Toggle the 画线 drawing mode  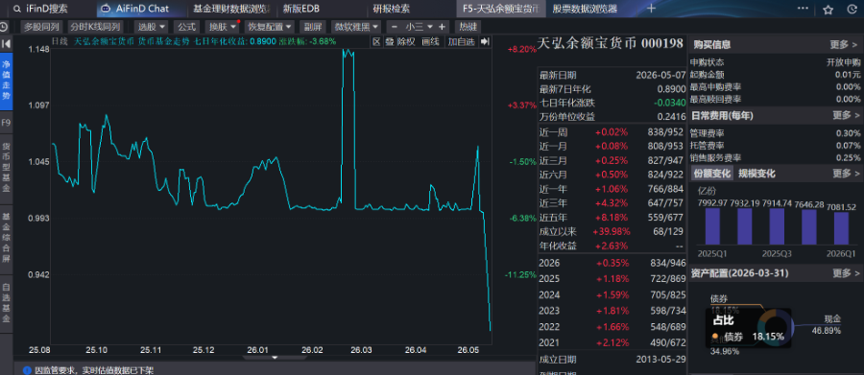tap(430, 41)
